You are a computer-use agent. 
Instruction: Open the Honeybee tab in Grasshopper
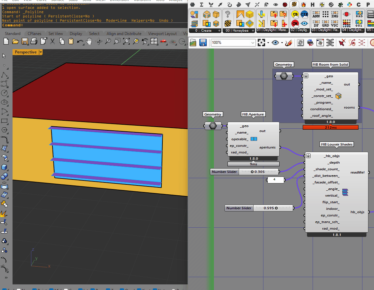[x=294, y=4]
